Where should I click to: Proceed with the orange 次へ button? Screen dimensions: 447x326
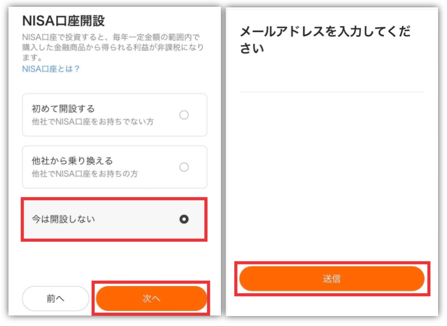point(152,299)
